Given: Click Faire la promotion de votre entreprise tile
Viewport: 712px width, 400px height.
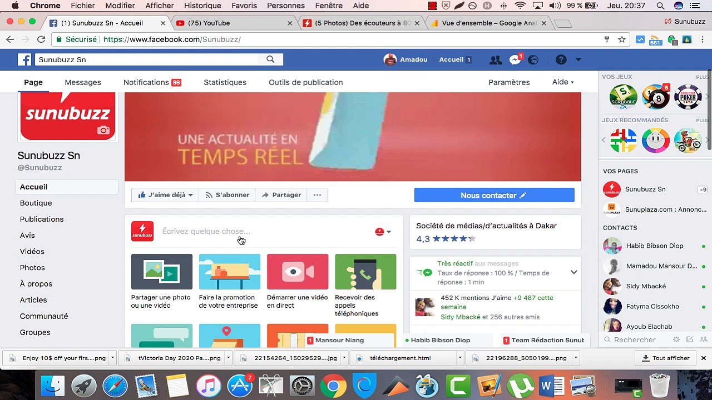Looking at the screenshot, I should coord(229,282).
